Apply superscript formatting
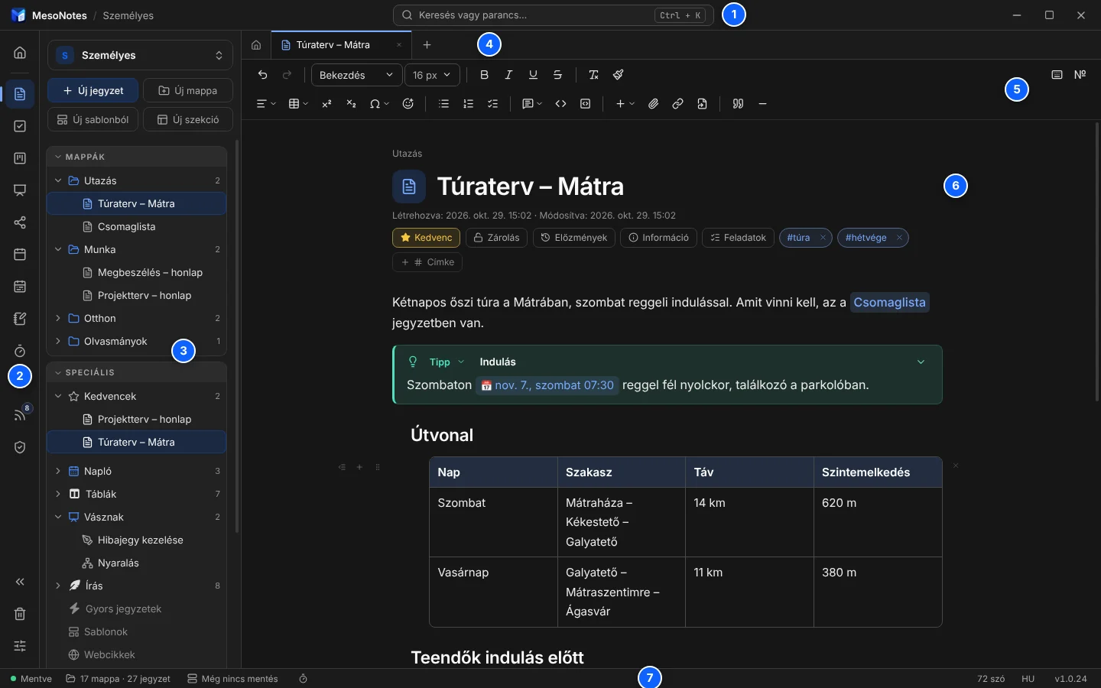The width and height of the screenshot is (1101, 688). pos(326,104)
